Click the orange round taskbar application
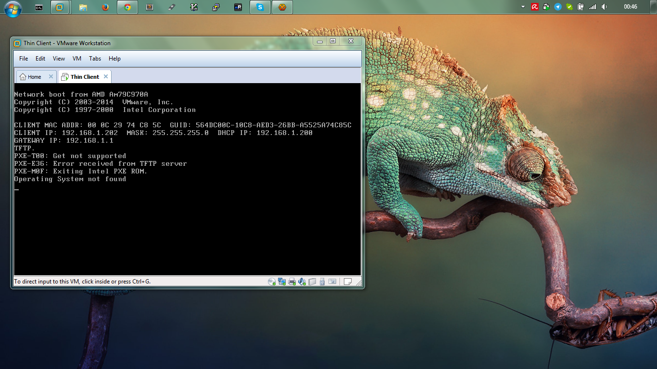Screen dimensions: 657x369 pyautogui.click(x=282, y=7)
